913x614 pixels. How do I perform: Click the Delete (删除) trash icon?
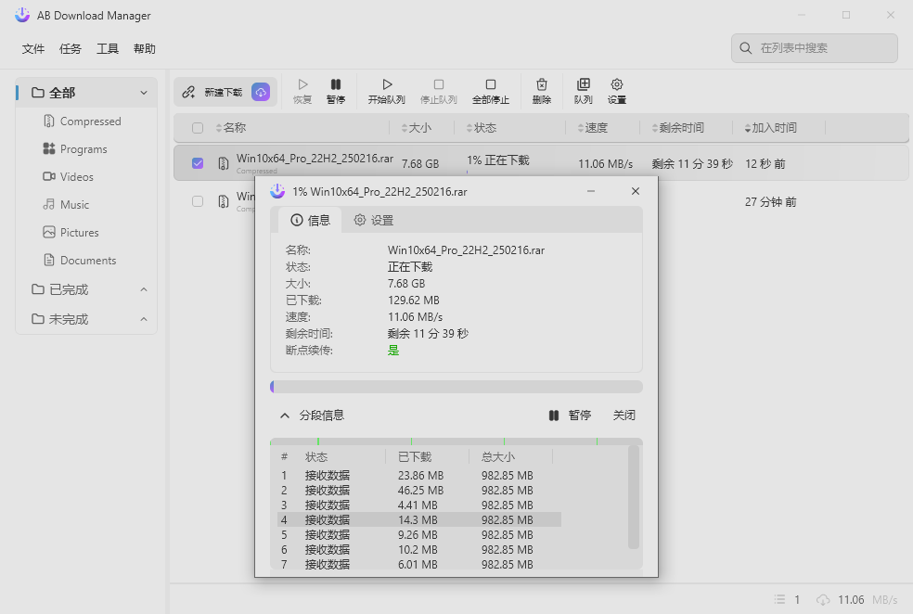click(542, 84)
